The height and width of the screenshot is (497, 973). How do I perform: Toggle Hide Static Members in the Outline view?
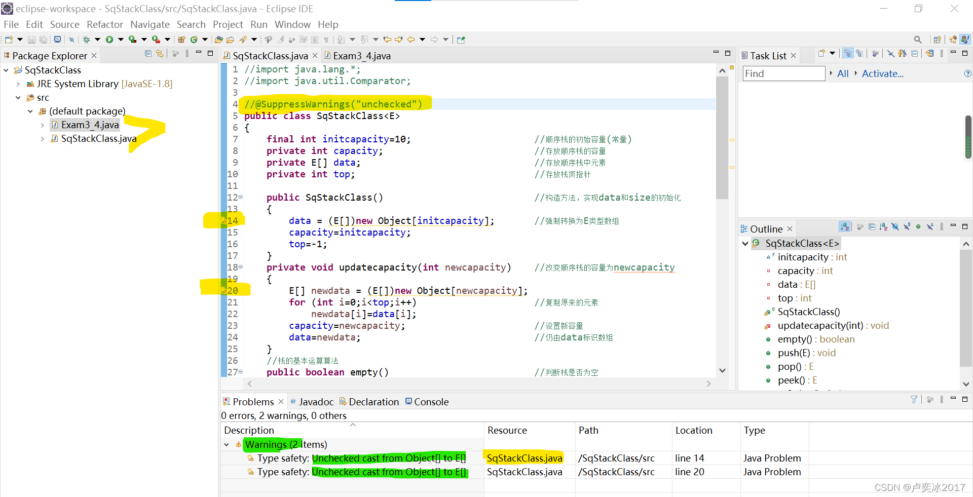pyautogui.click(x=907, y=227)
